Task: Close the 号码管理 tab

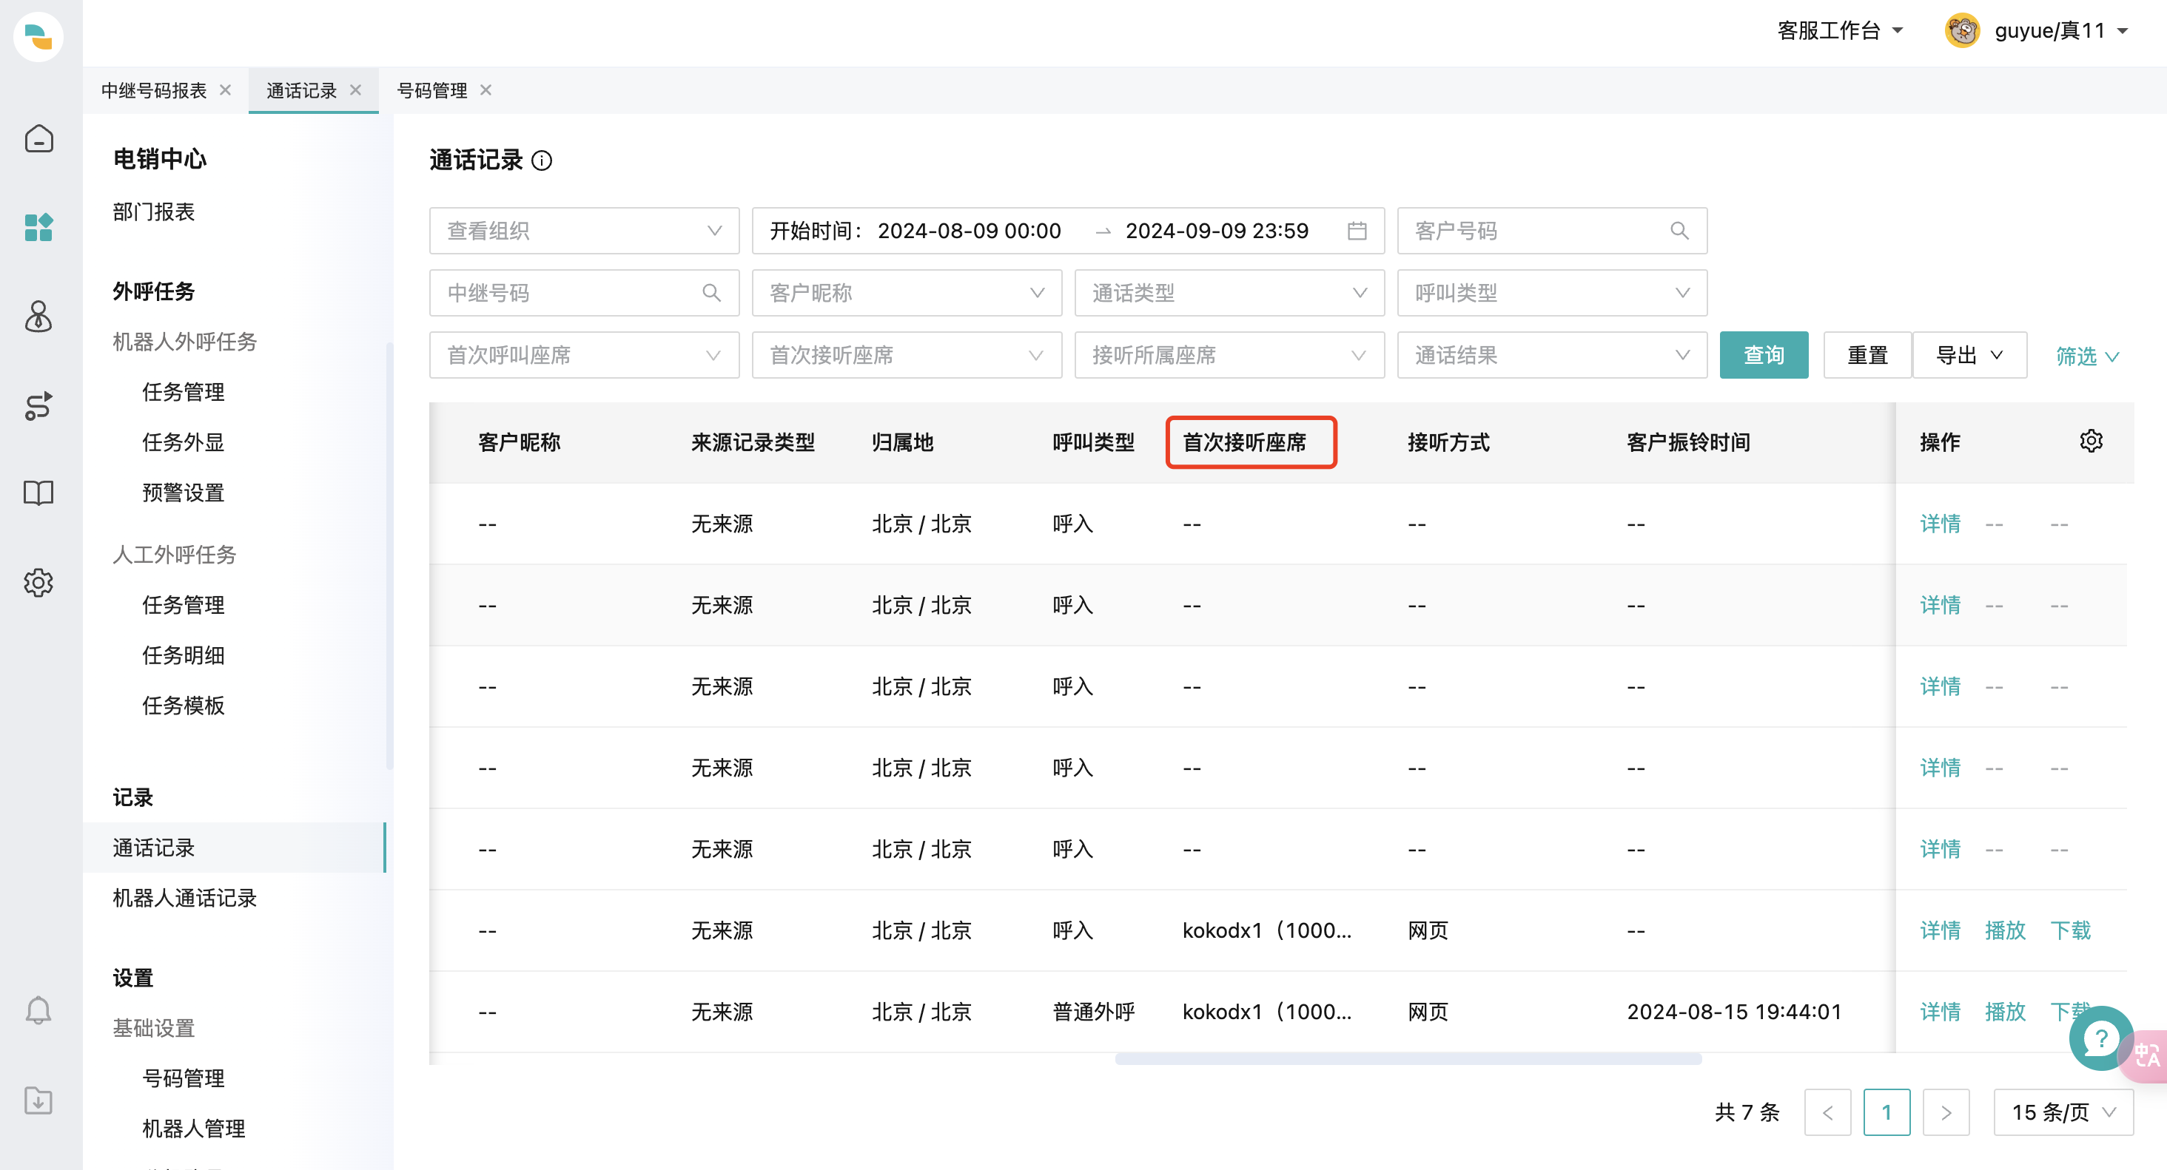Action: 486,90
